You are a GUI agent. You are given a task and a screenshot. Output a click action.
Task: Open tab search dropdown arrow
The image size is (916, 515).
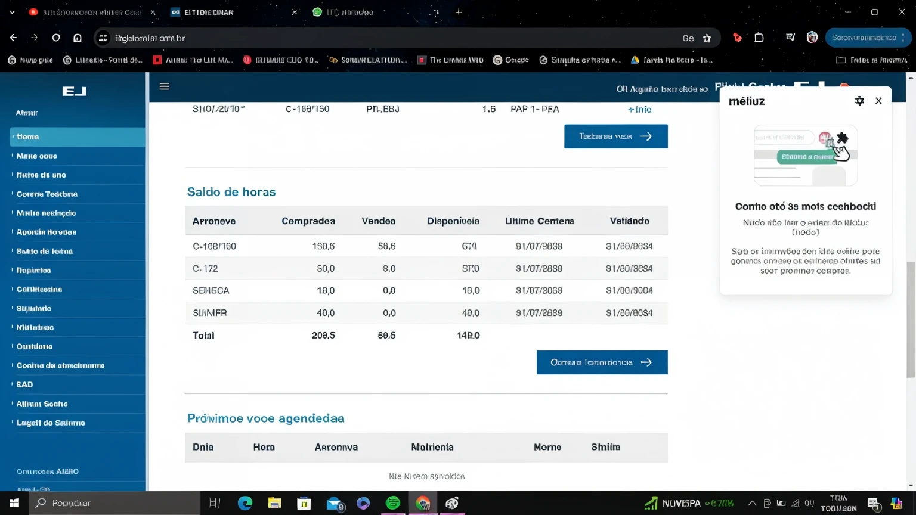pos(12,12)
